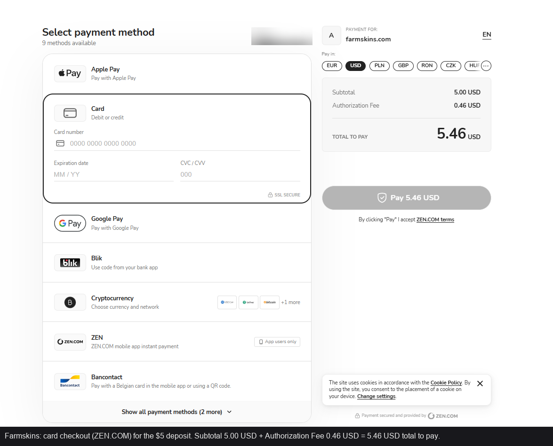Click the 9 methods available text
This screenshot has width=553, height=446.
pyautogui.click(x=69, y=43)
